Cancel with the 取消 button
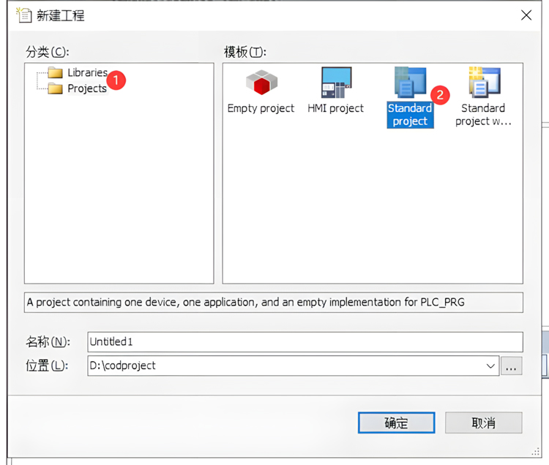This screenshot has height=465, width=549. [483, 423]
